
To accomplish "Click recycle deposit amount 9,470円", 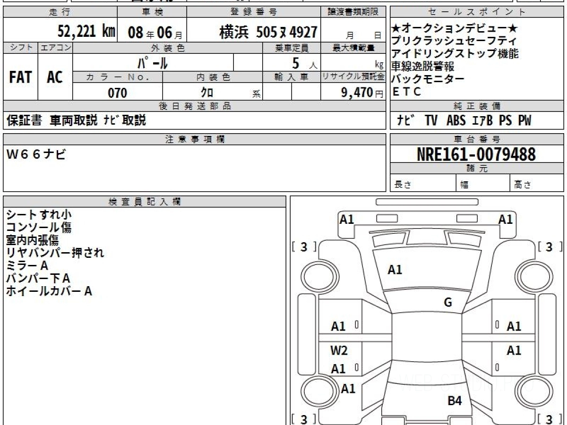I will pos(362,93).
